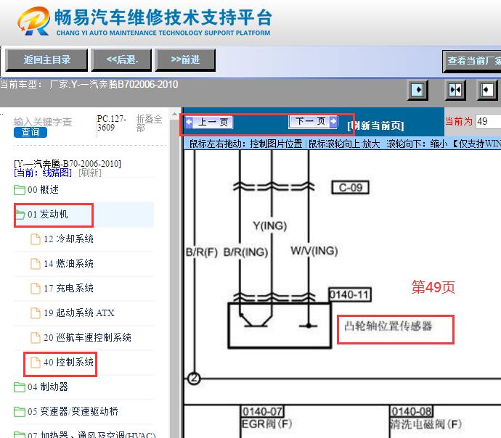The height and width of the screenshot is (438, 501).
Task: Click open-folder icon next to 01 发动机
Action: click(x=20, y=215)
